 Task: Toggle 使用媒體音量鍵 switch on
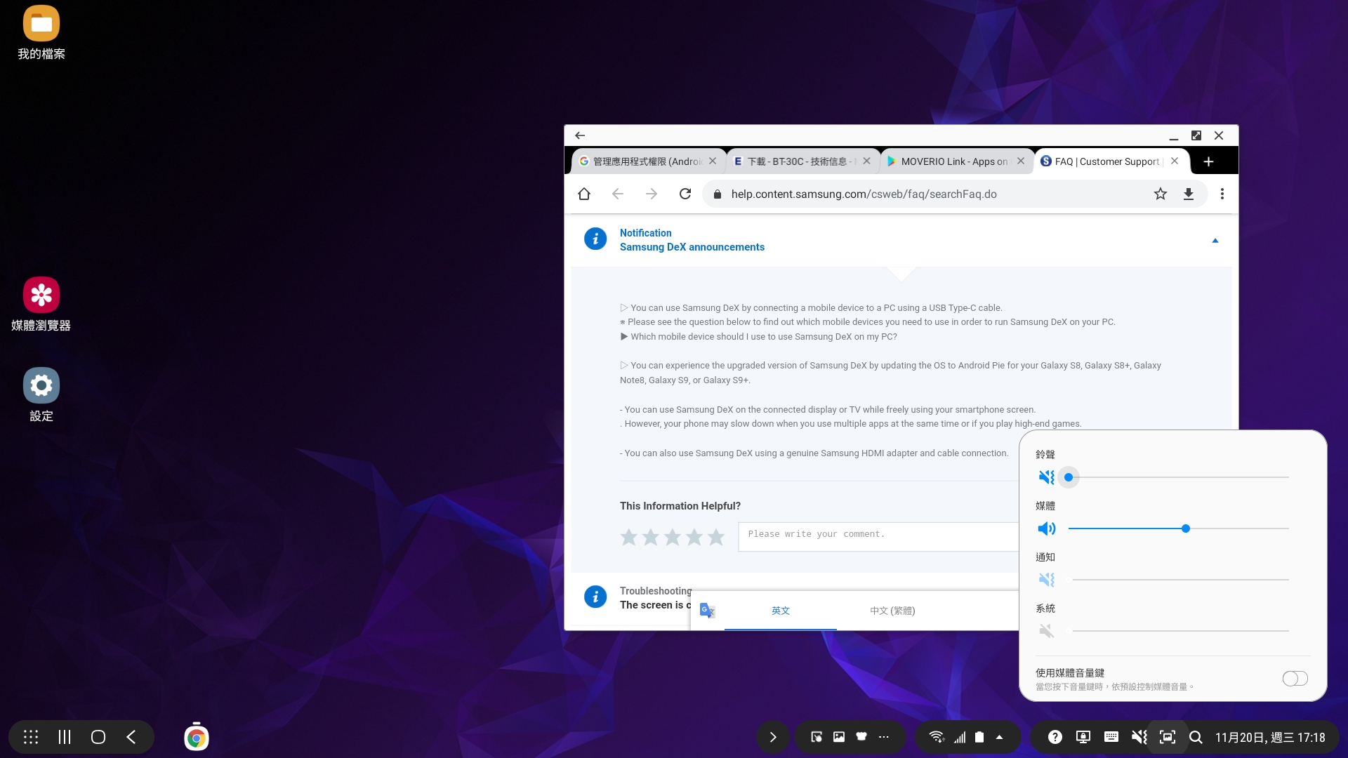coord(1295,679)
